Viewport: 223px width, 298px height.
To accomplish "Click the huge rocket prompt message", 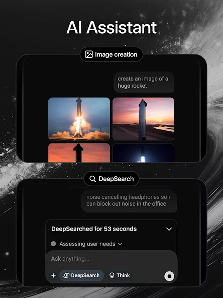I will click(x=144, y=82).
